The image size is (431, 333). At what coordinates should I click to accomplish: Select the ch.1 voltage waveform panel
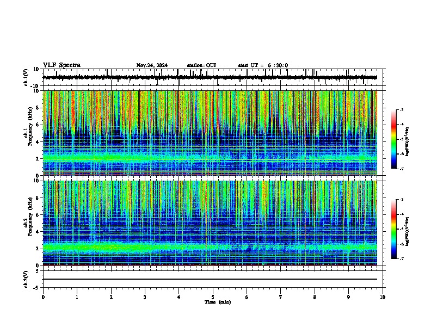(x=212, y=77)
